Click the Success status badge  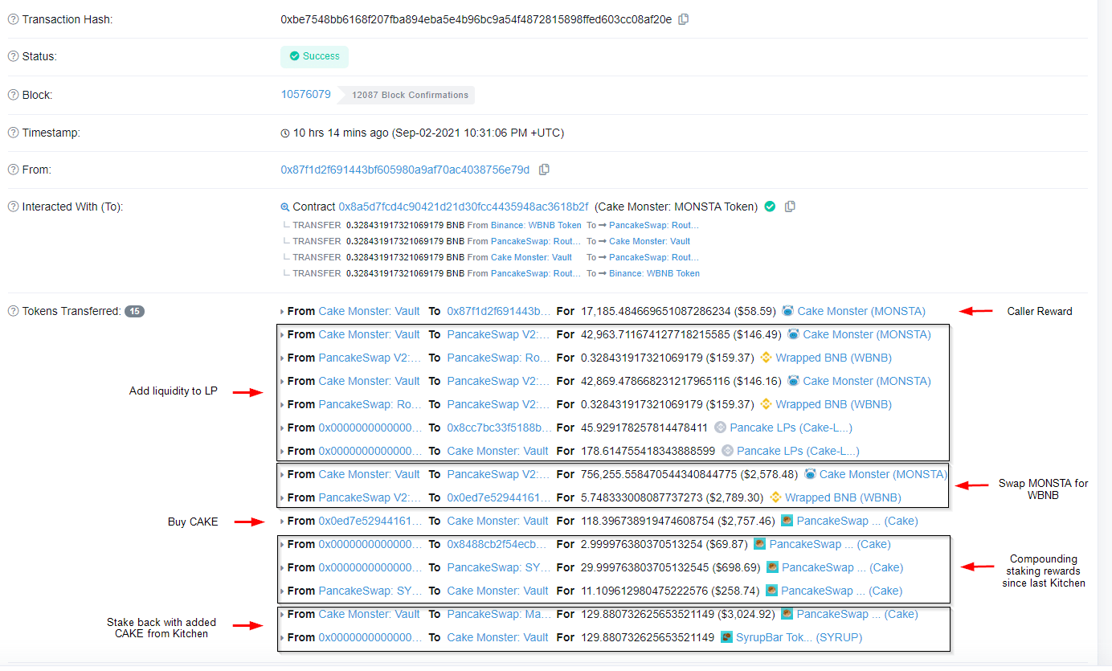click(314, 56)
